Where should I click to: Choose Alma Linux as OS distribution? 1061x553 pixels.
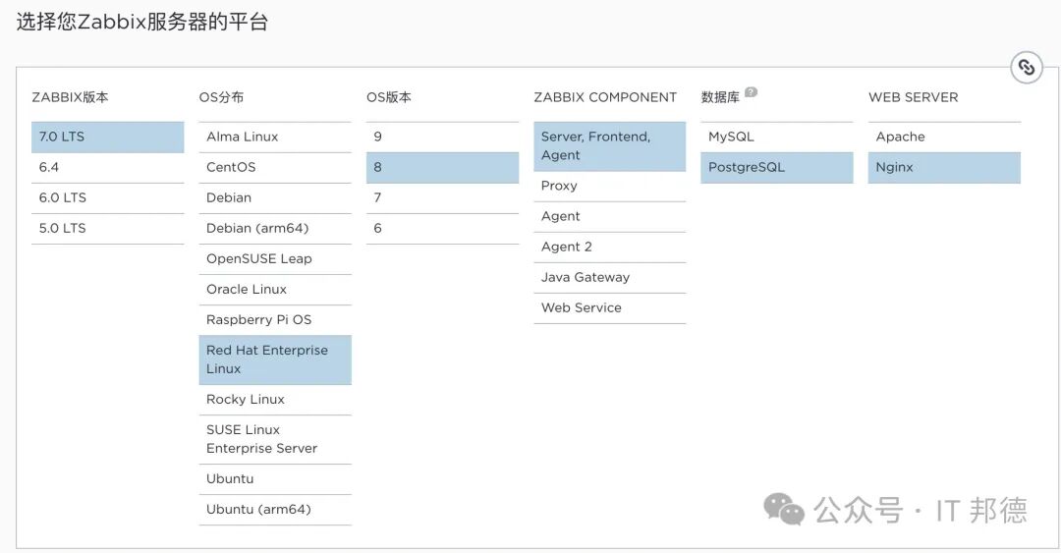click(275, 137)
